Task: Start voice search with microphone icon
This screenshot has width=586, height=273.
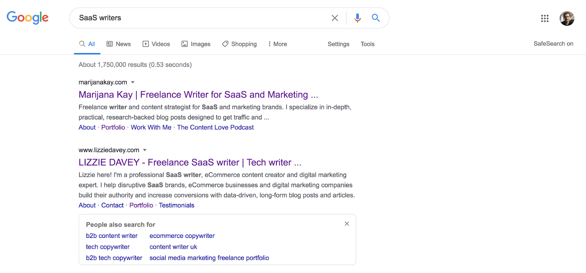Action: (x=357, y=18)
